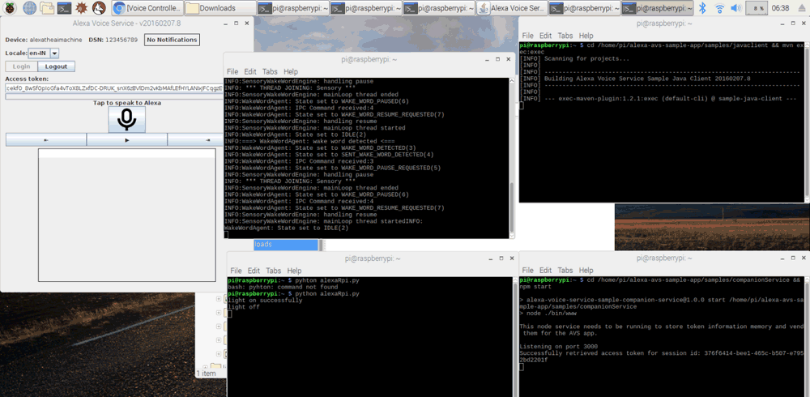This screenshot has width=810, height=397.
Task: Open the Mathematica spiky star icon
Action: coord(81,8)
